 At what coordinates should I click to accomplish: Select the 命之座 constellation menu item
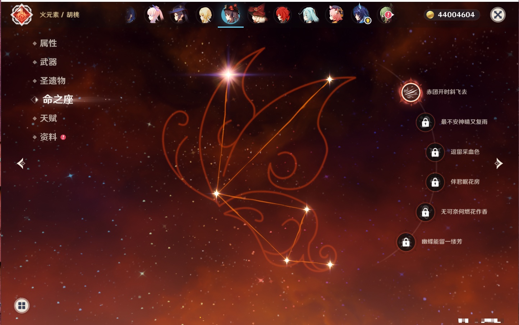pyautogui.click(x=58, y=99)
